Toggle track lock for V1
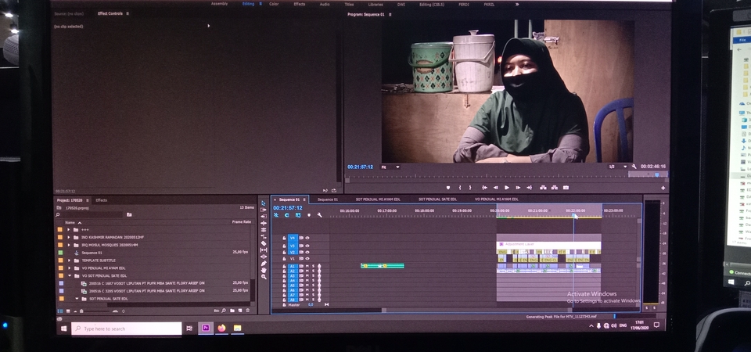The width and height of the screenshot is (751, 352). [x=284, y=259]
